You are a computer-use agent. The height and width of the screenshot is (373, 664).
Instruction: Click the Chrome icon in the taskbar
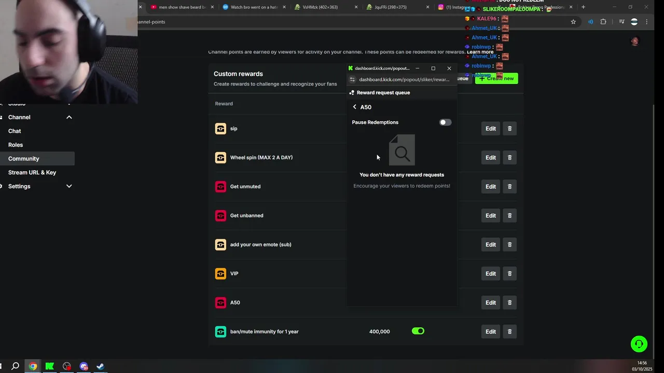tap(33, 366)
